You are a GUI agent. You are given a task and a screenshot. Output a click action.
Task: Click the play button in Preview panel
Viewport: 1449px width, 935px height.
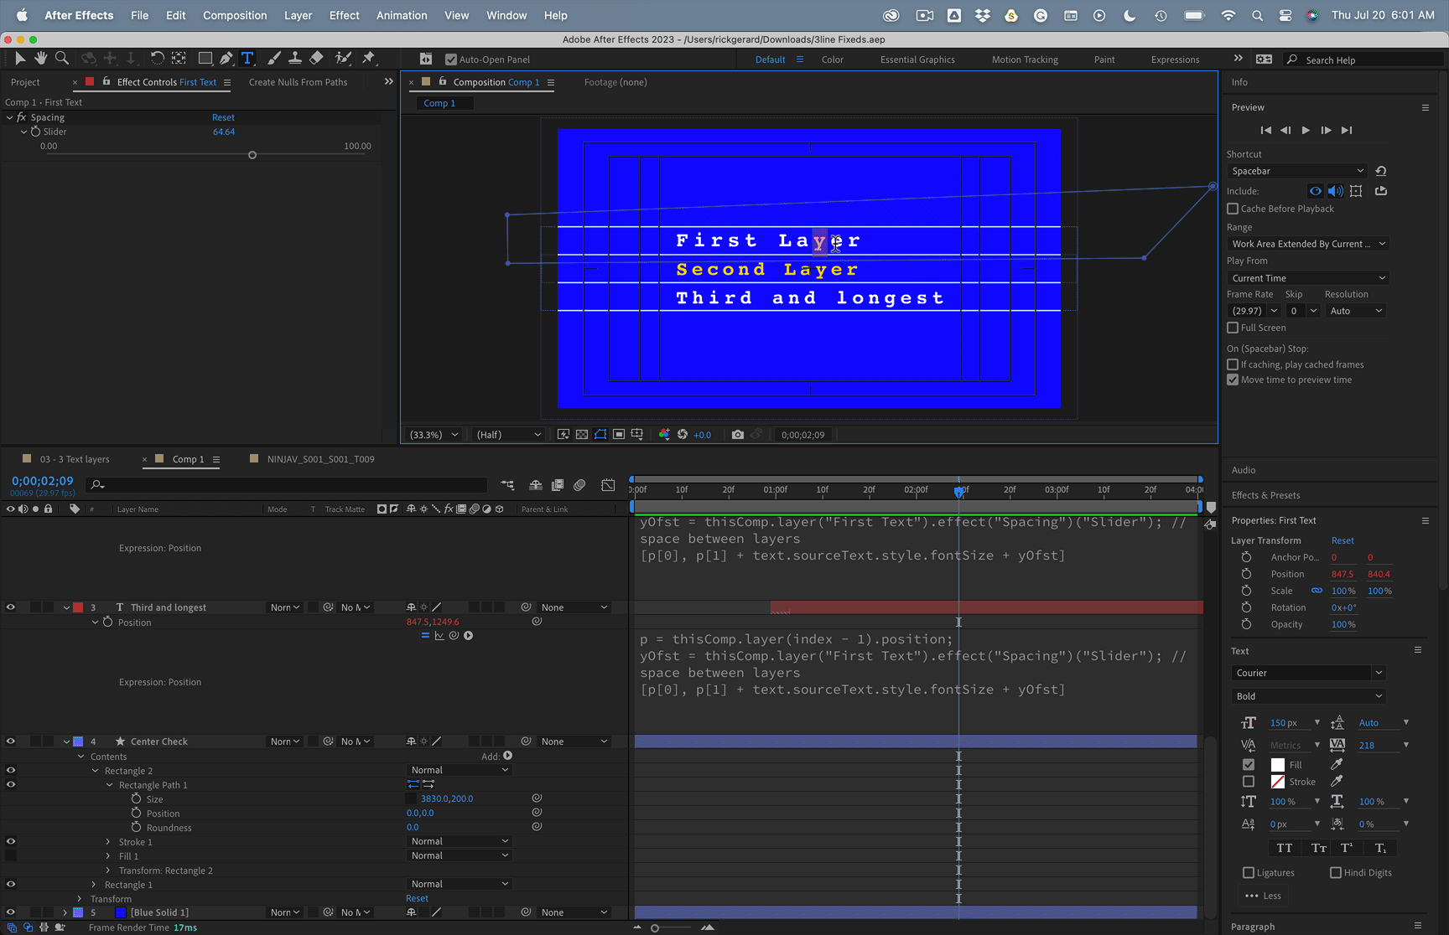pyautogui.click(x=1306, y=130)
